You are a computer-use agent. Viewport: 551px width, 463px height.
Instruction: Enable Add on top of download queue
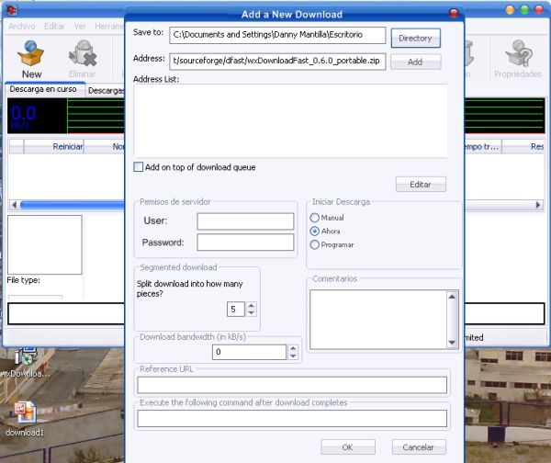139,167
